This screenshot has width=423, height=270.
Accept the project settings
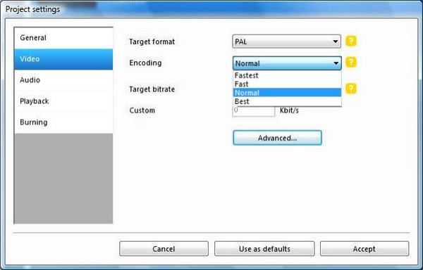(364, 249)
